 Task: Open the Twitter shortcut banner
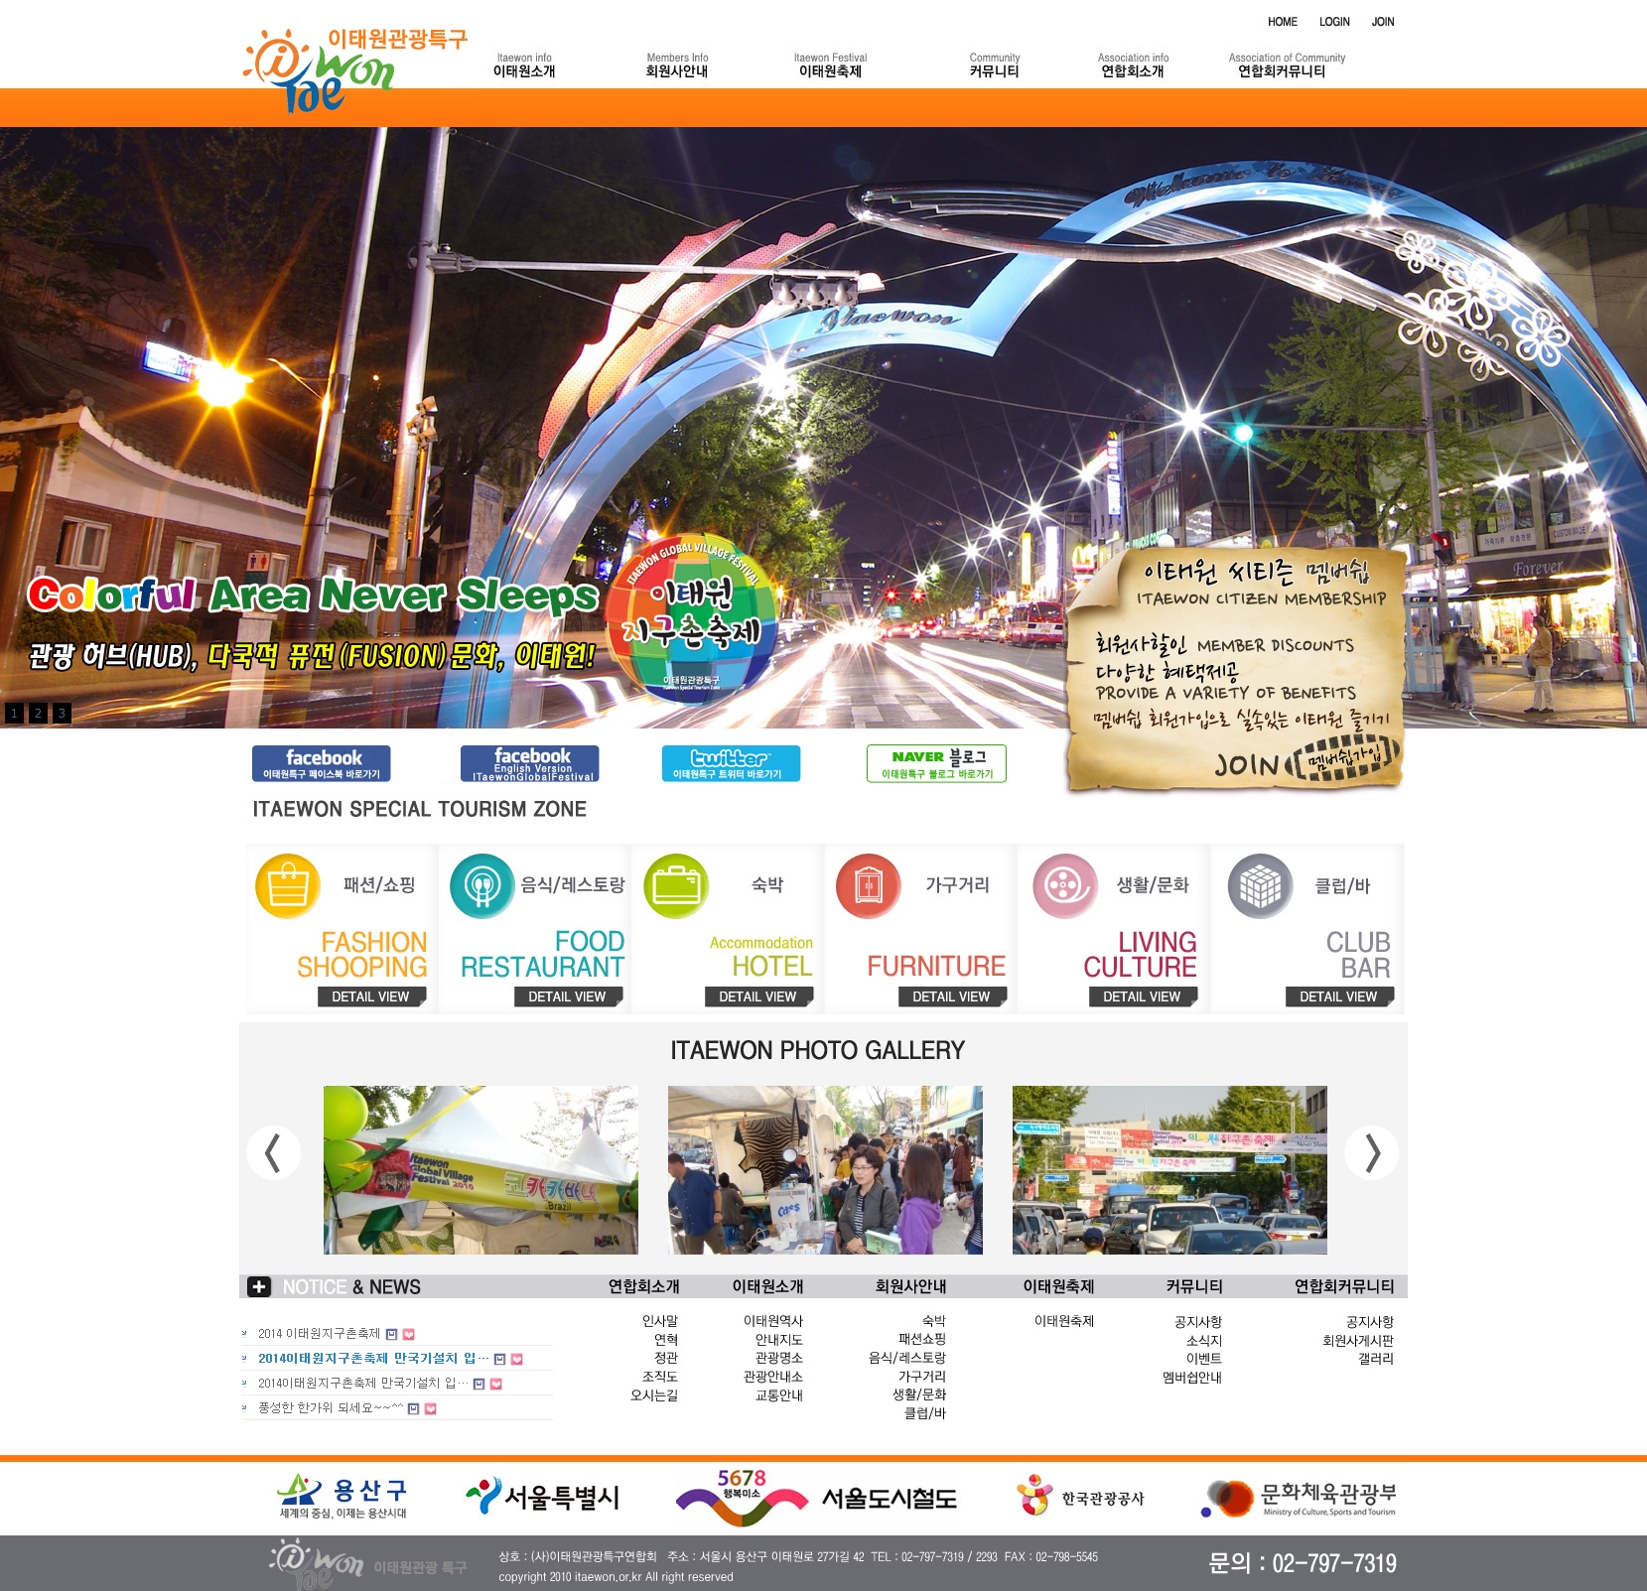click(x=731, y=763)
